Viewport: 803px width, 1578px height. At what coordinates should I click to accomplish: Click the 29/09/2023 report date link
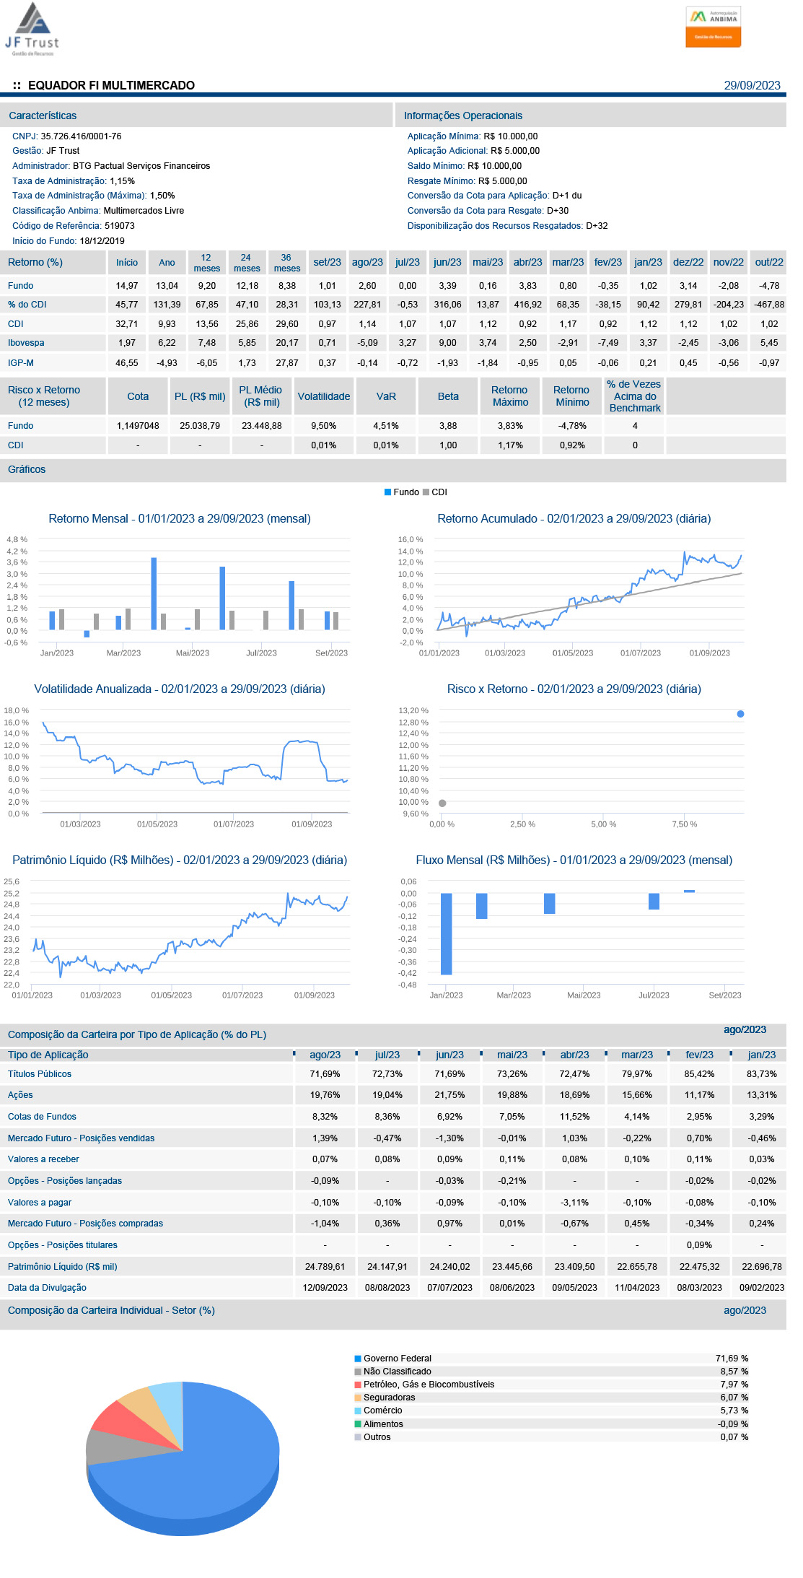click(x=752, y=85)
